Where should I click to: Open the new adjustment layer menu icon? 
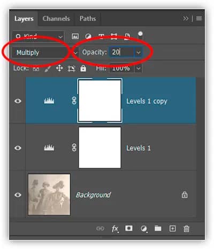coord(144,229)
